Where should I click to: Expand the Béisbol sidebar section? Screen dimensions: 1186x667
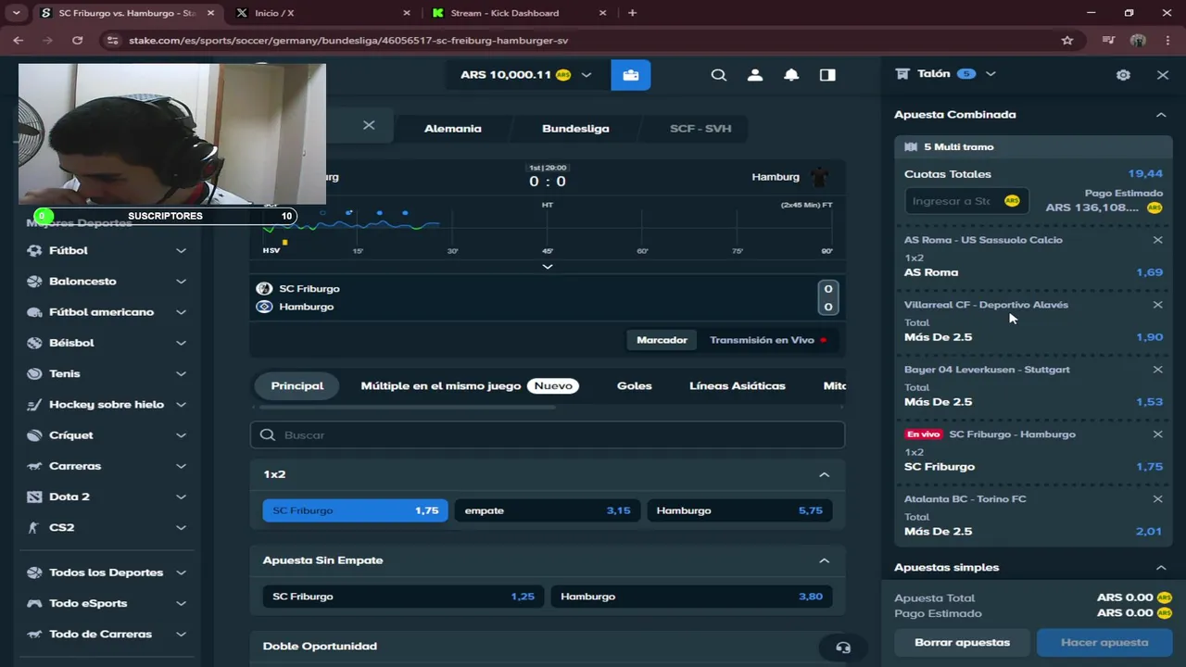pyautogui.click(x=181, y=343)
